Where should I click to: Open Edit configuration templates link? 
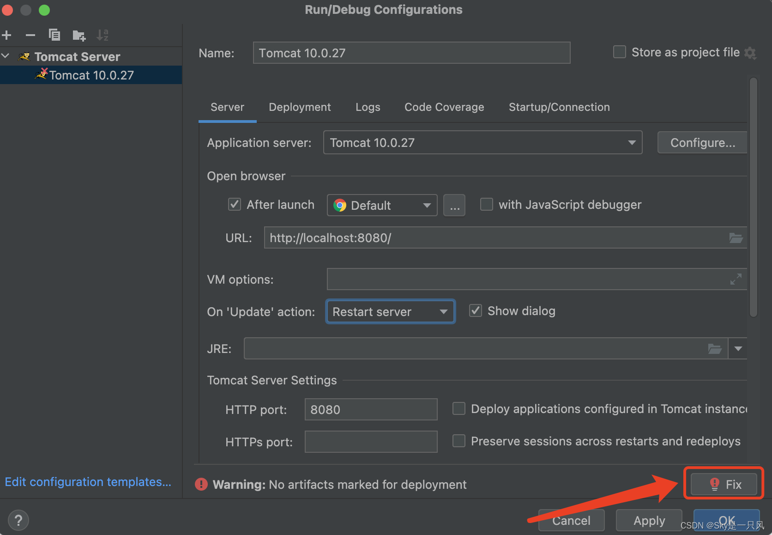(x=88, y=482)
